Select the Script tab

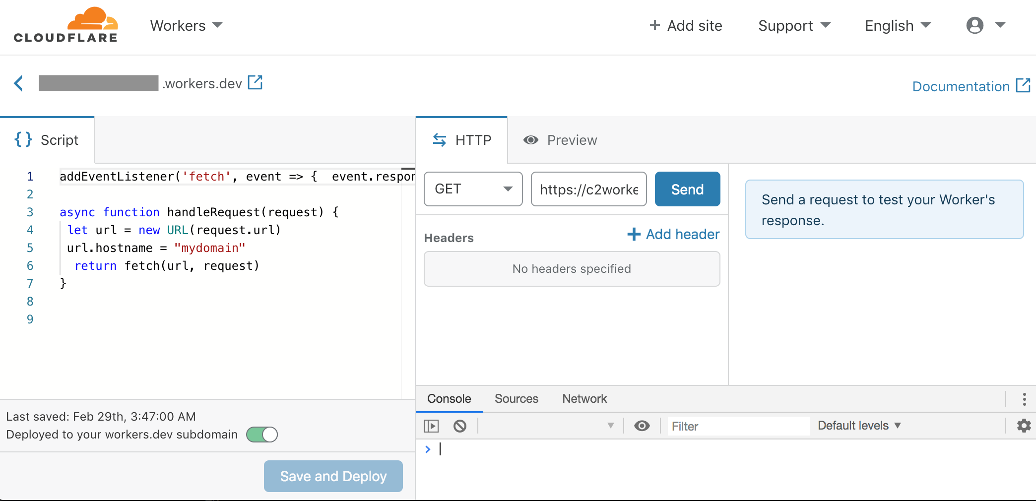point(47,140)
